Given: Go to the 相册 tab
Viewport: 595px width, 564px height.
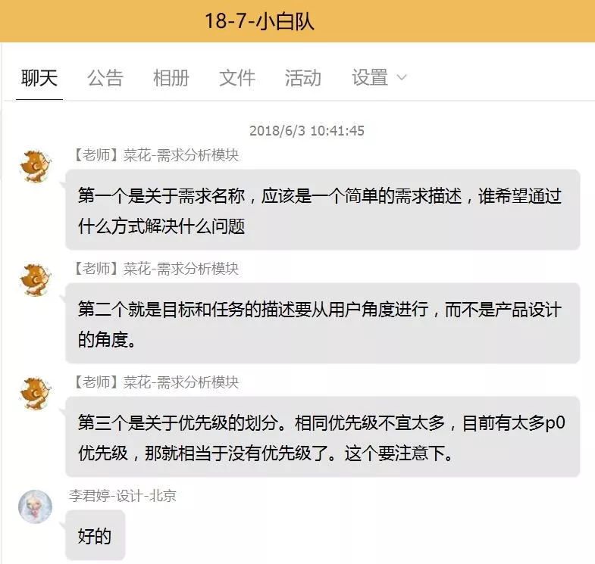Looking at the screenshot, I should [x=171, y=78].
